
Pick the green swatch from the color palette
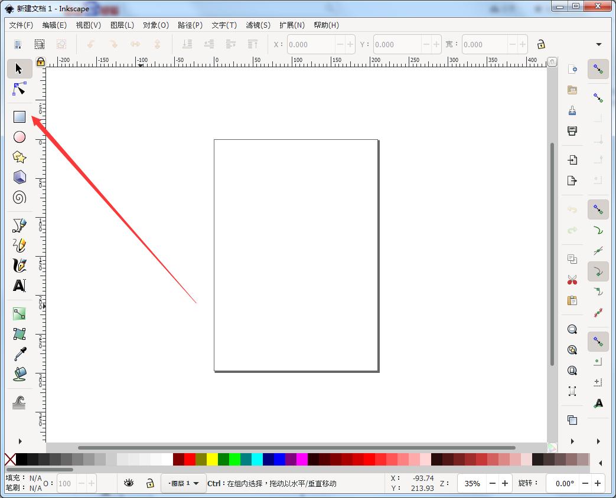coord(235,458)
